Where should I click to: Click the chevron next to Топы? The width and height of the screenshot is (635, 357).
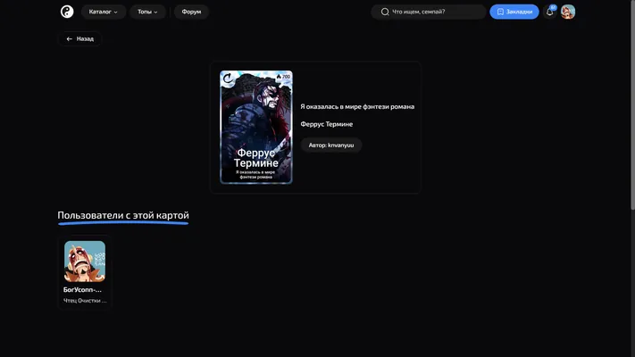pos(156,12)
